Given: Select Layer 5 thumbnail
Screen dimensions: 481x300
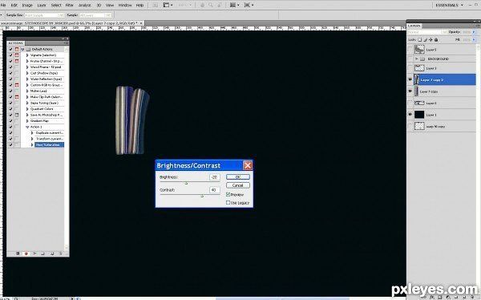Looking at the screenshot, I should pos(419,50).
